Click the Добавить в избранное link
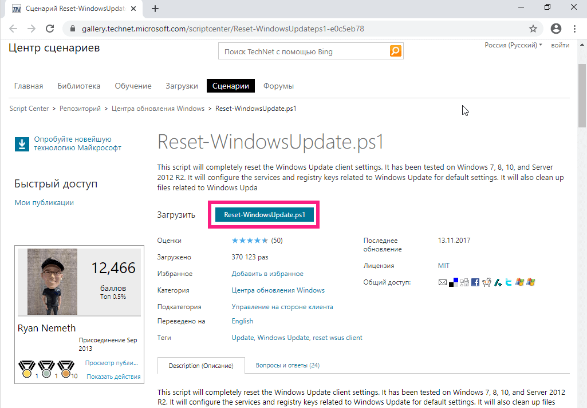Screen dimensions: 587x408 tap(267, 274)
